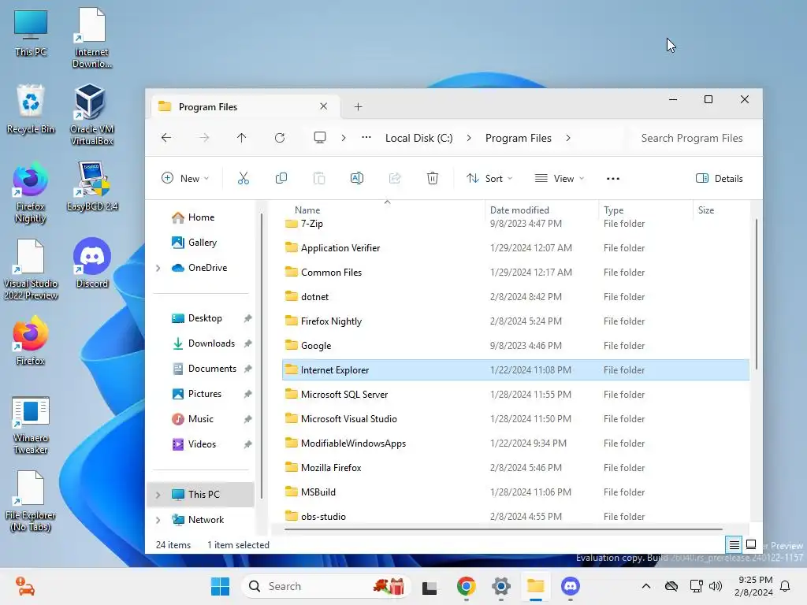Open Visual Studio 2022 Preview shortcut

coord(31,269)
